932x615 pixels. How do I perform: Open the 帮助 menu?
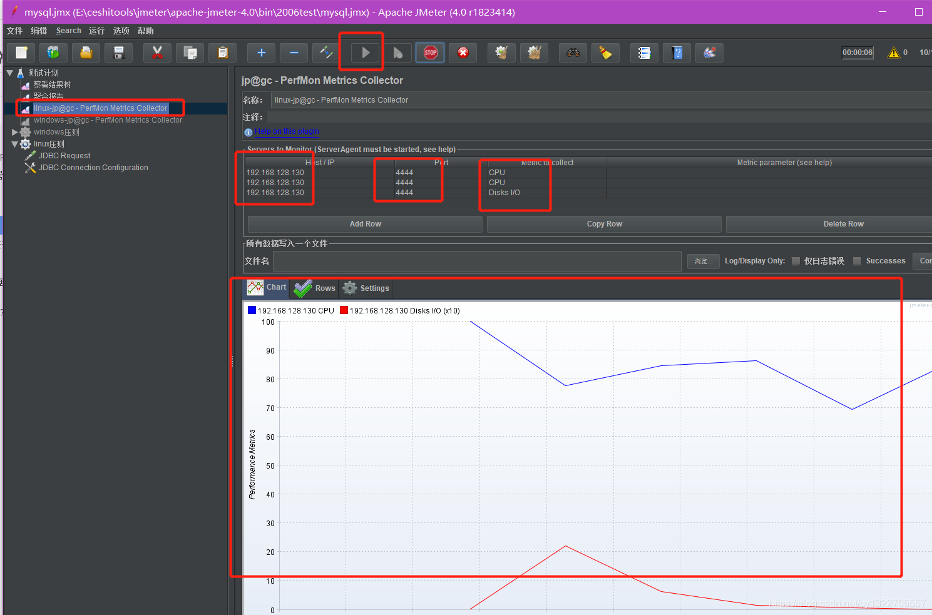[x=145, y=31]
